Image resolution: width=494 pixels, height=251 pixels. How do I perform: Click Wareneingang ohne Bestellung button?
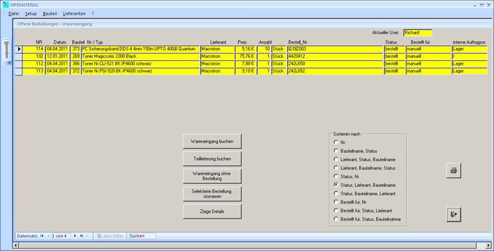pos(212,176)
